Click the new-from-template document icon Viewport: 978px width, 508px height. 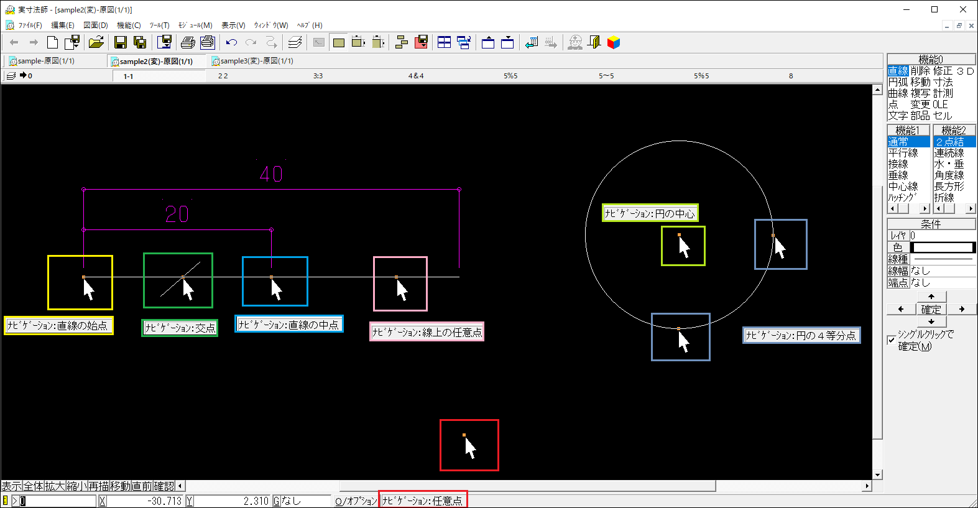(x=72, y=42)
